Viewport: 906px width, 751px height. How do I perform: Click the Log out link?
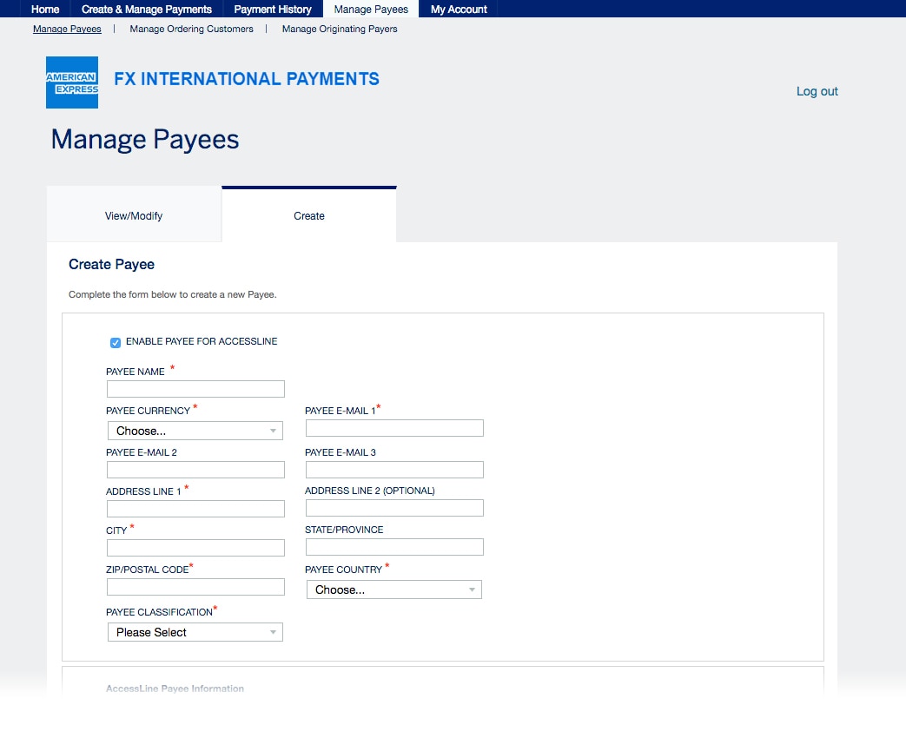[816, 91]
